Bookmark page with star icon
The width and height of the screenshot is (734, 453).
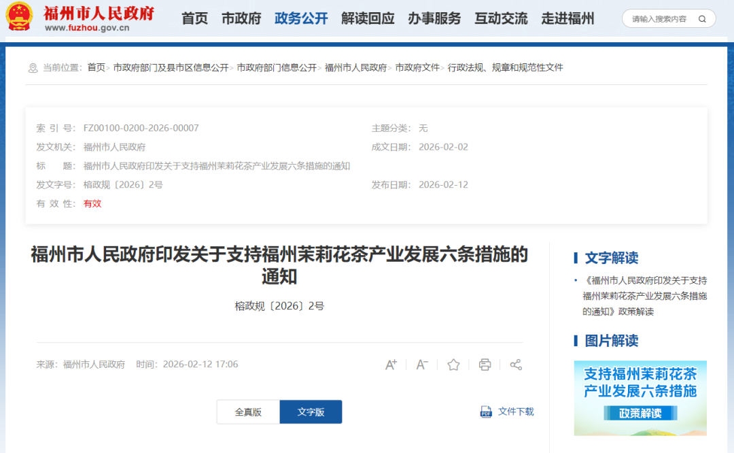click(x=453, y=365)
